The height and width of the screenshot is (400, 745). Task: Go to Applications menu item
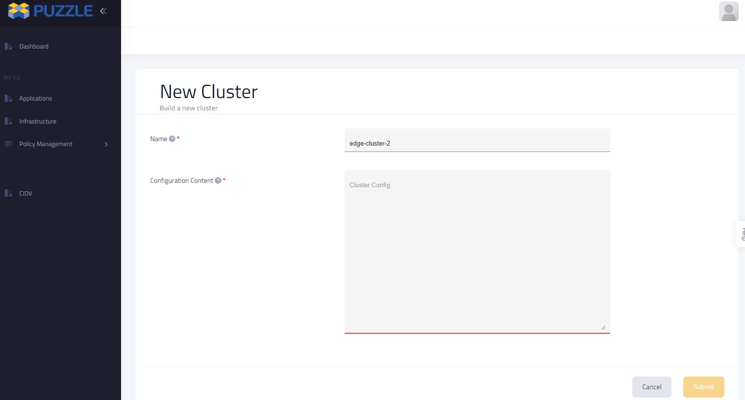pyautogui.click(x=36, y=99)
